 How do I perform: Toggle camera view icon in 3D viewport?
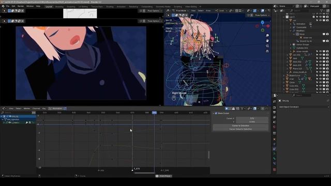coord(267,46)
